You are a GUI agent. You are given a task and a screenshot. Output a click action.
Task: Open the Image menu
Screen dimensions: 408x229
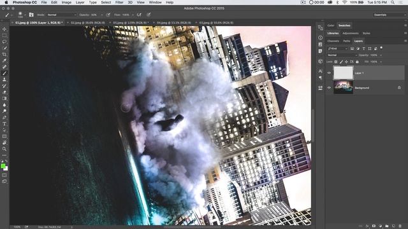[x=66, y=3]
